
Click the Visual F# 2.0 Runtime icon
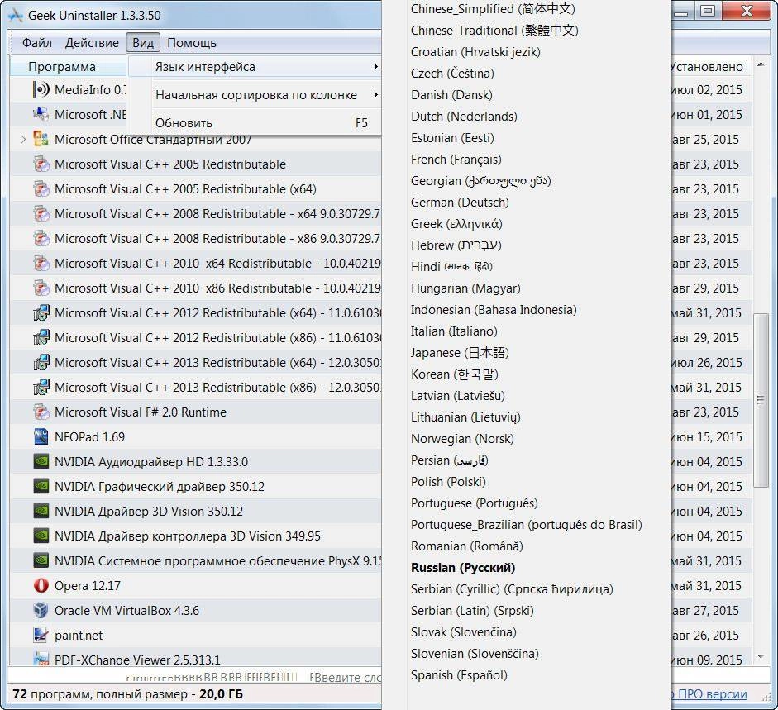(41, 412)
